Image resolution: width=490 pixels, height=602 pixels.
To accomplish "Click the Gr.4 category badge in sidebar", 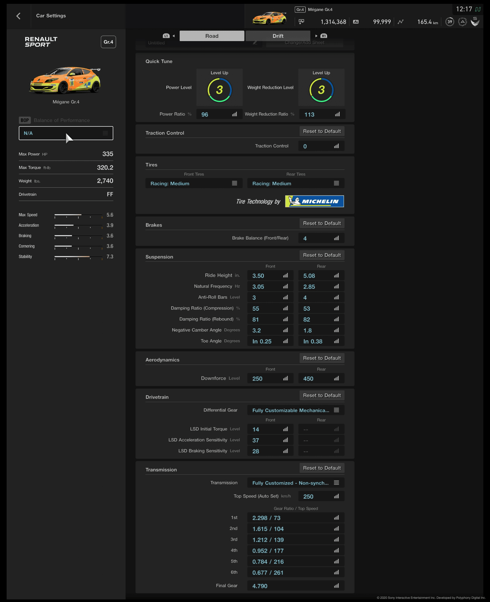I will pyautogui.click(x=108, y=42).
